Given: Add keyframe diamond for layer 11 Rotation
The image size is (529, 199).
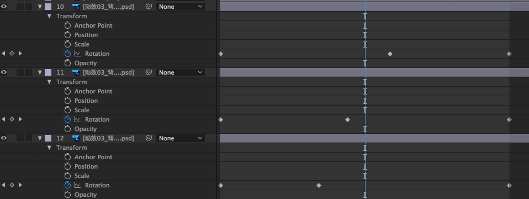Looking at the screenshot, I should coord(12,119).
